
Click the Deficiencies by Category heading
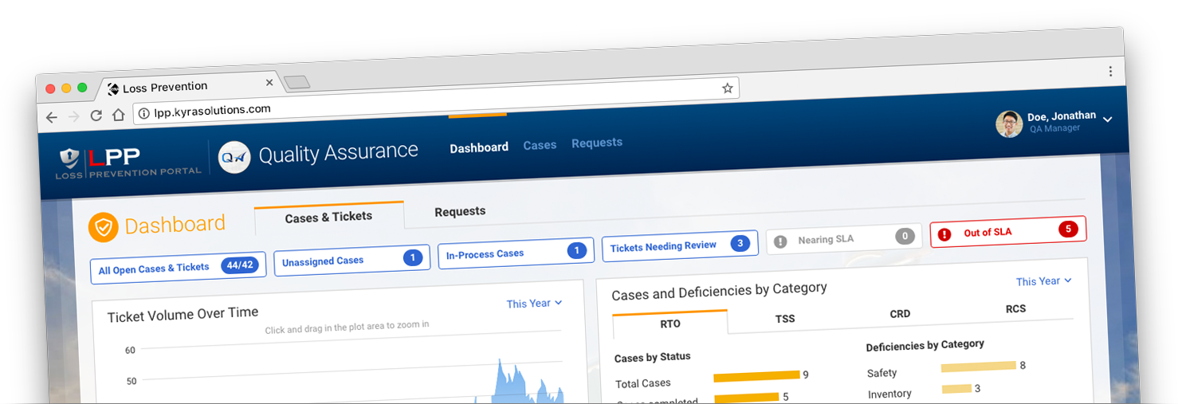(x=925, y=345)
